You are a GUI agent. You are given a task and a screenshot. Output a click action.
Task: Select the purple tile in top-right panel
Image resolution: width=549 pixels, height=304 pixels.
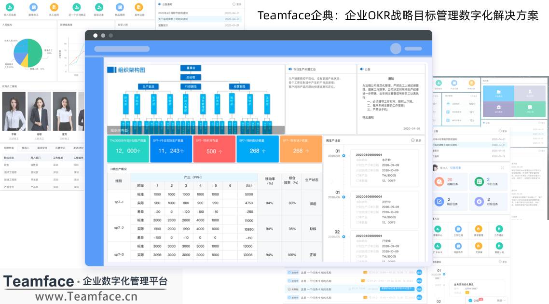[498, 109]
